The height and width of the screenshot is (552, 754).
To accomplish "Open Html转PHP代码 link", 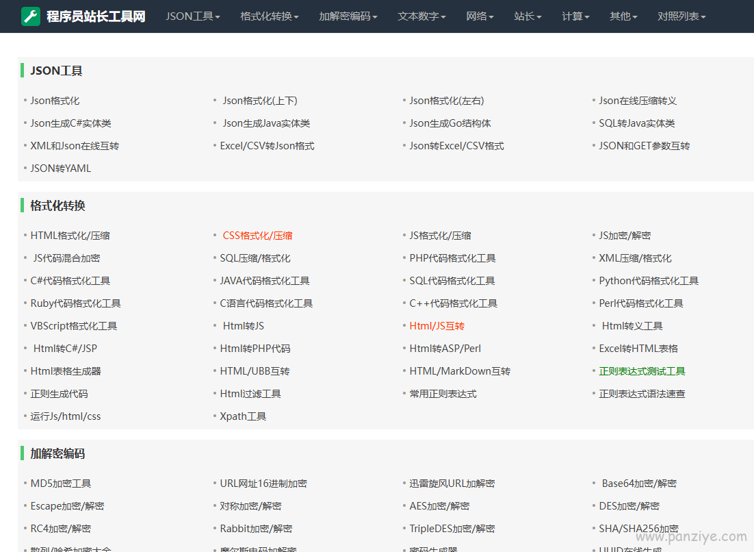I will point(255,349).
